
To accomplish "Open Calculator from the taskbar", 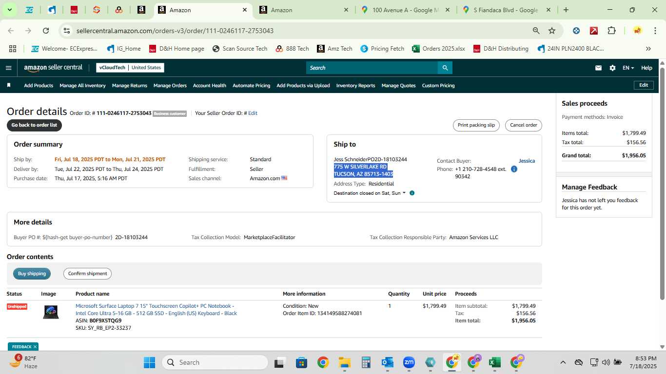I will (x=366, y=362).
